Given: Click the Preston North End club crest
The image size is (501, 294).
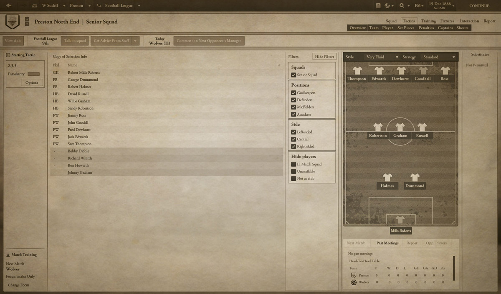Looking at the screenshot, I should (x=13, y=22).
